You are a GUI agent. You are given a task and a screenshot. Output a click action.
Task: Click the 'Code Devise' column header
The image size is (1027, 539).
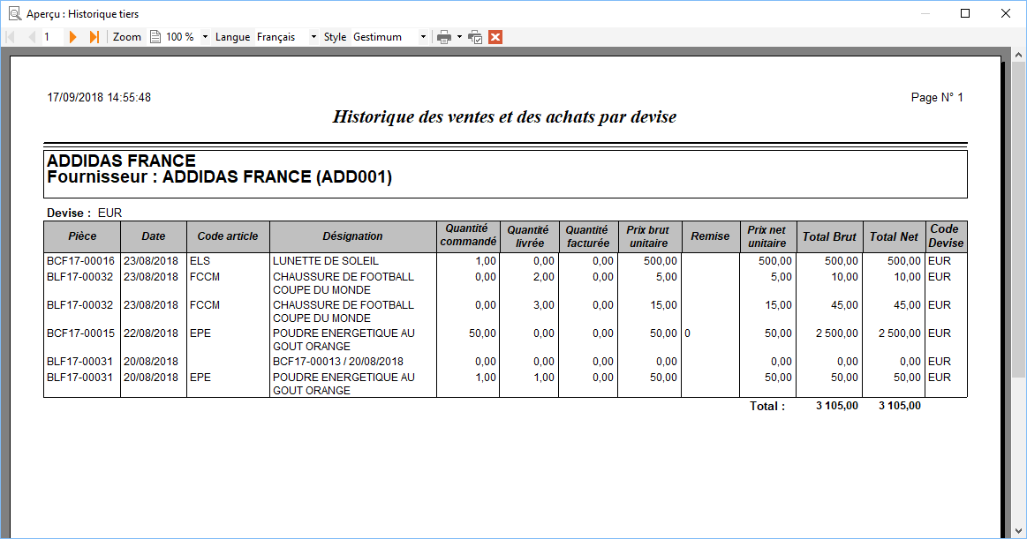click(x=946, y=236)
